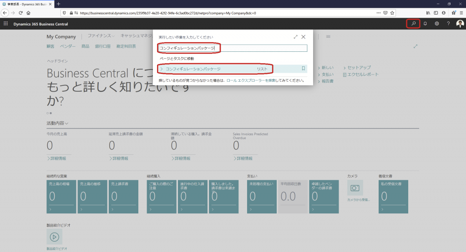Bookmark the コンフィギュレーションパッケージ search result
The height and width of the screenshot is (252, 466).
point(303,69)
